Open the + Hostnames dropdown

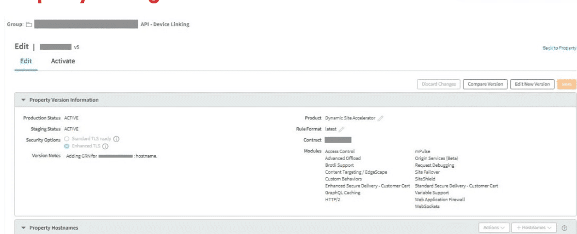click(x=533, y=228)
